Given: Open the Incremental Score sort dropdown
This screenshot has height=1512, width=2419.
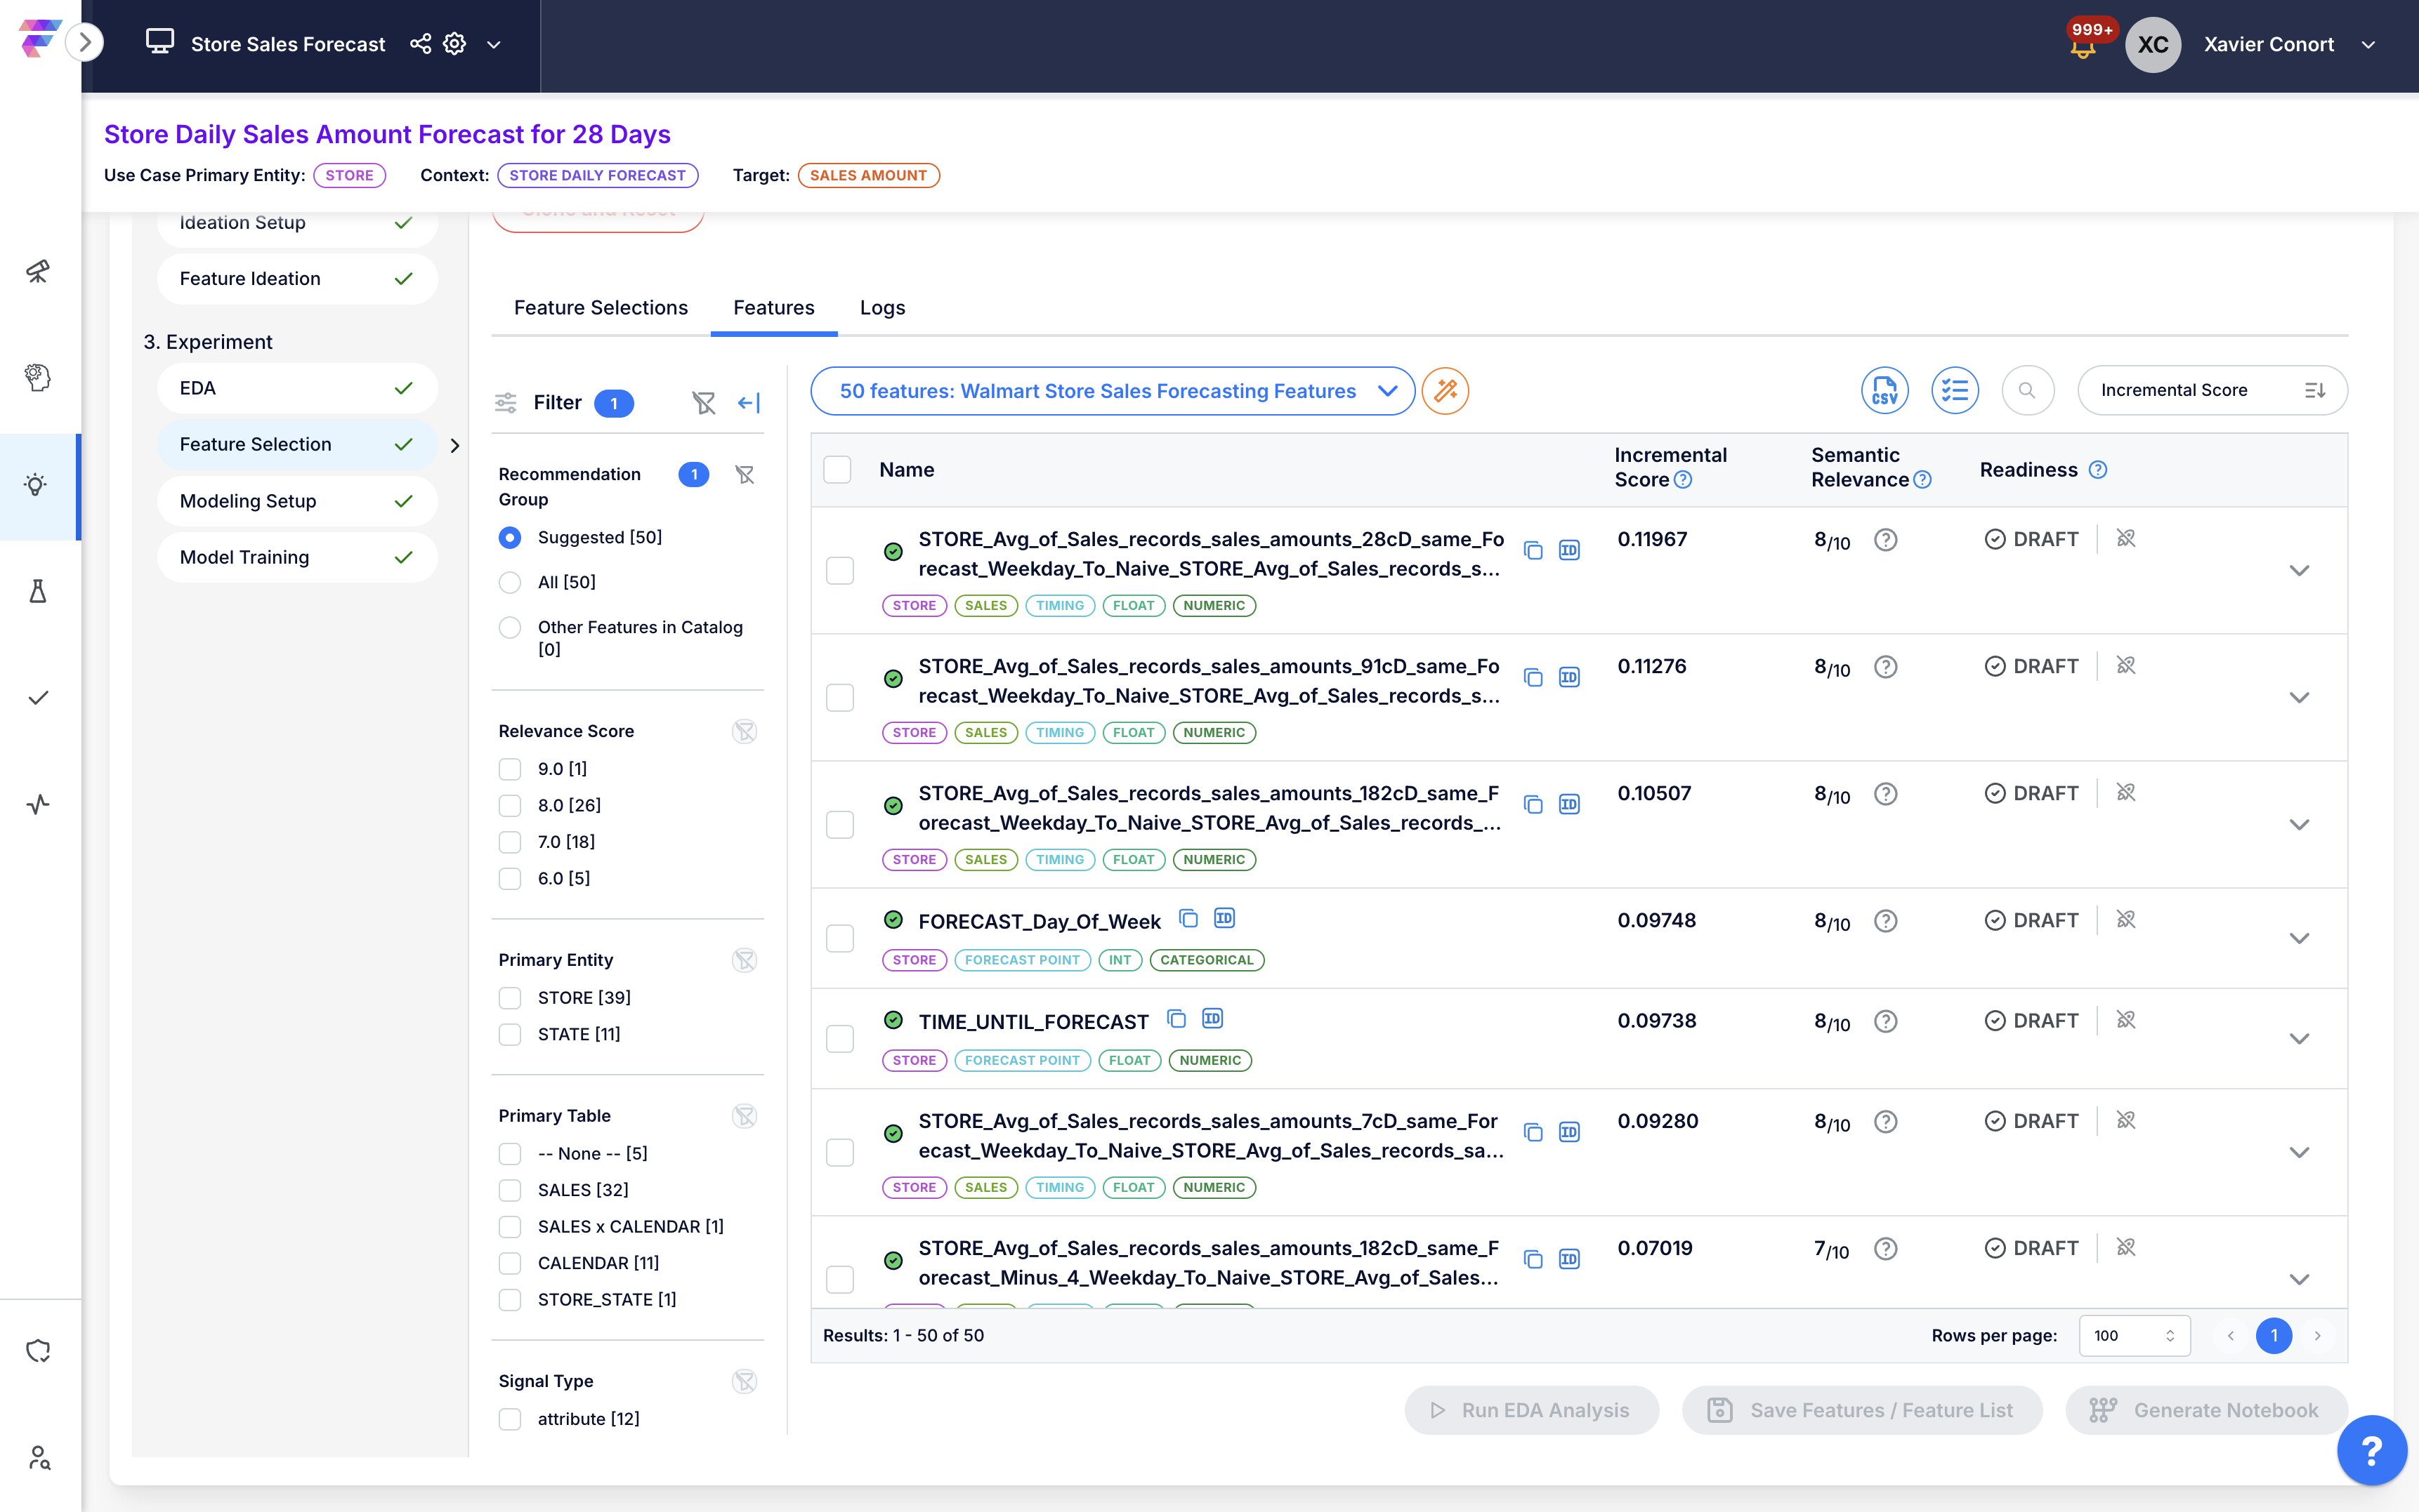Looking at the screenshot, I should pos(2211,390).
